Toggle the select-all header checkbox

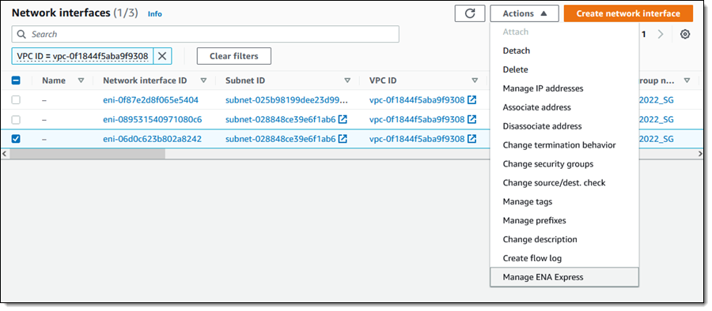tap(16, 81)
